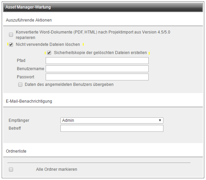Viewport: 206px width, 180px height.
Task: Click the Betreff subject field
Action: pyautogui.click(x=112, y=128)
